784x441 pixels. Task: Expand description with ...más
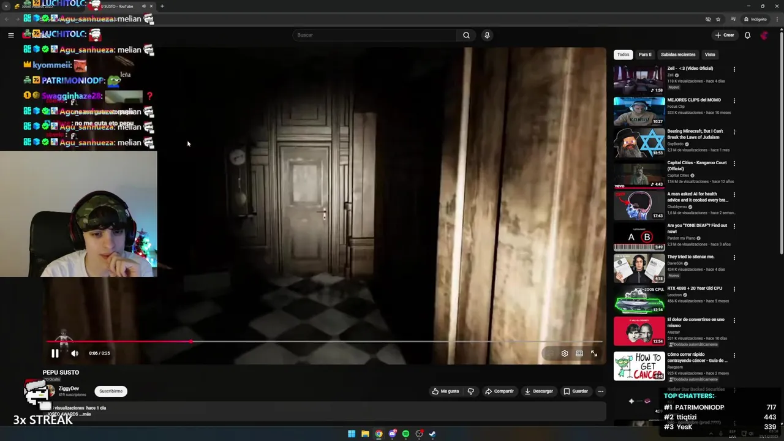coord(85,414)
